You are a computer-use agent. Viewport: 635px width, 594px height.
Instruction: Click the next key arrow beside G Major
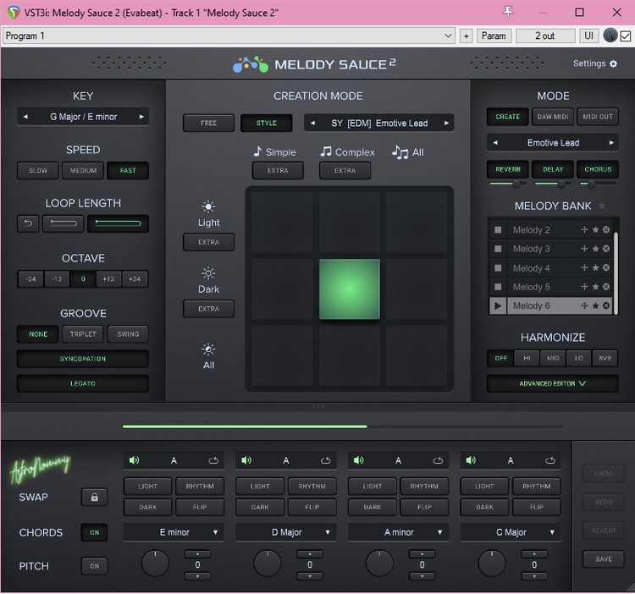141,117
